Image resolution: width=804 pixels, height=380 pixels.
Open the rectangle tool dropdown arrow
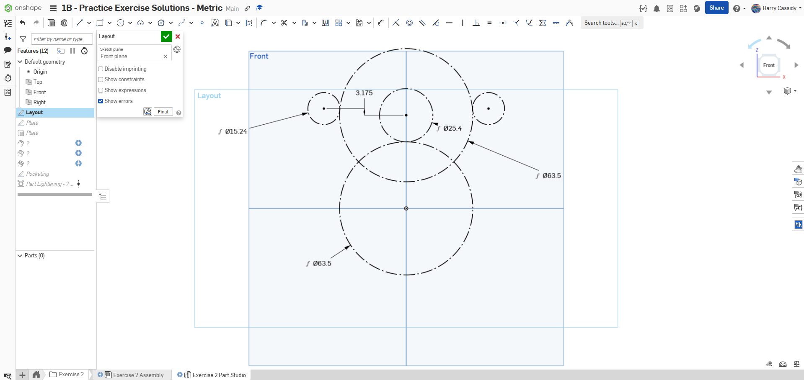[109, 23]
